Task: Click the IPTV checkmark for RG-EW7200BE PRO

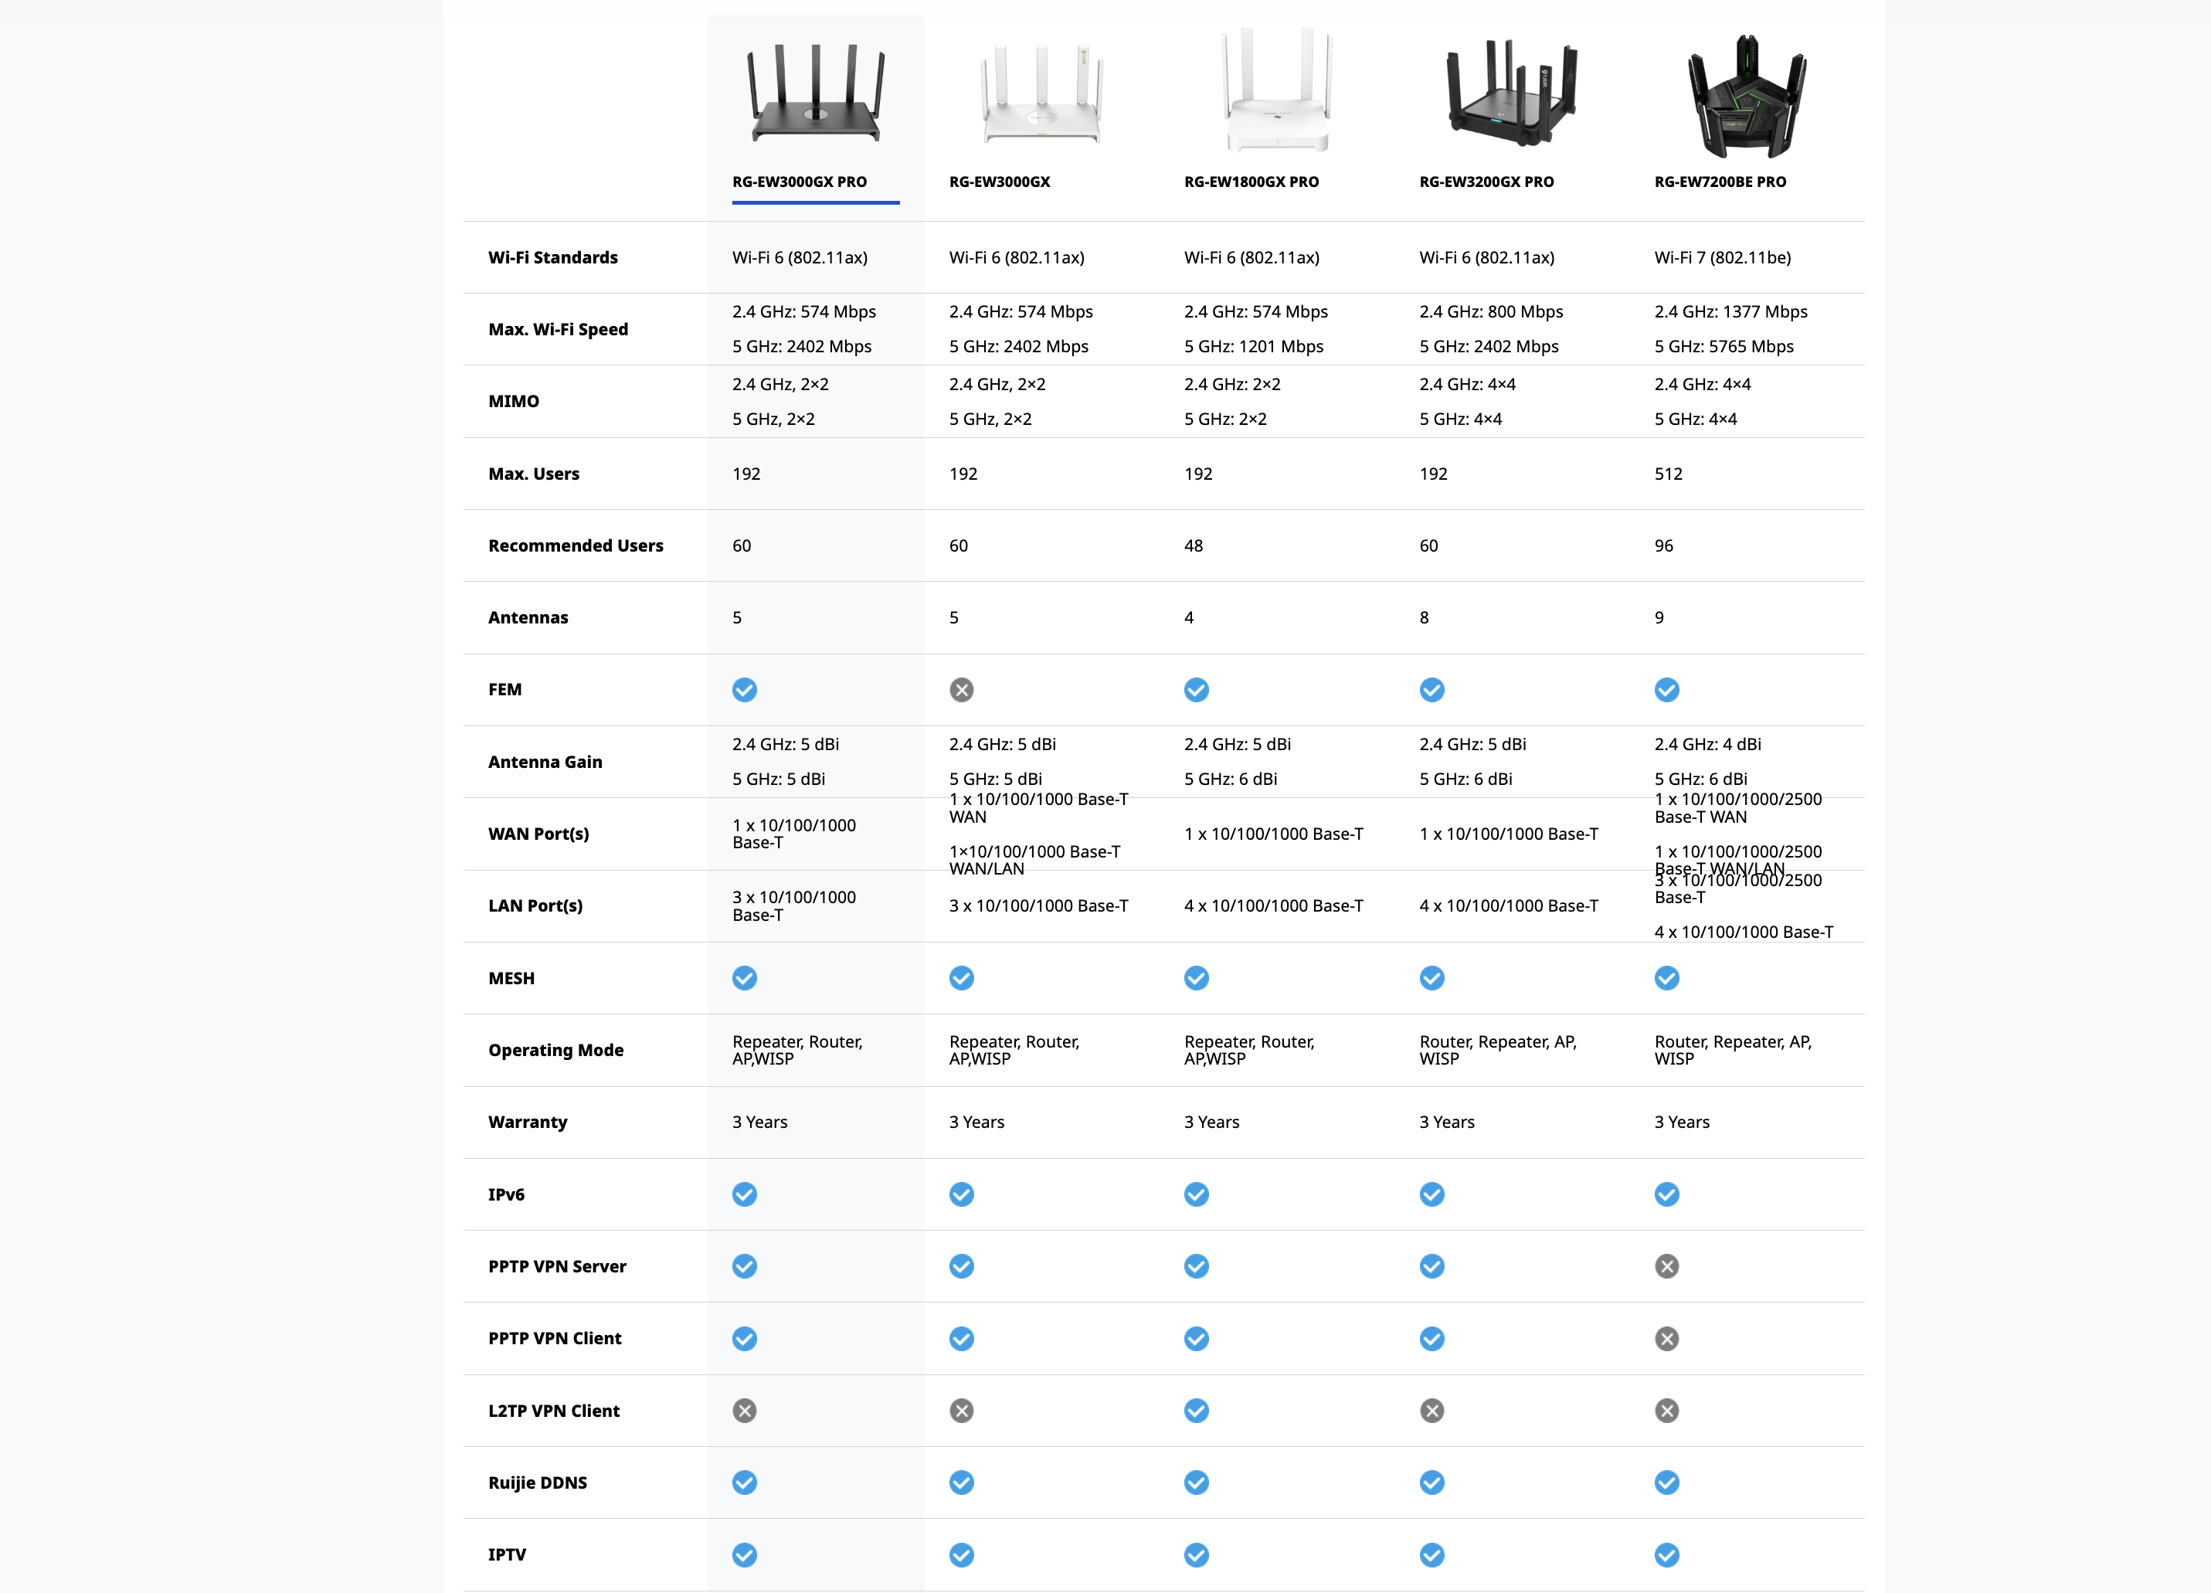Action: coord(1666,1555)
